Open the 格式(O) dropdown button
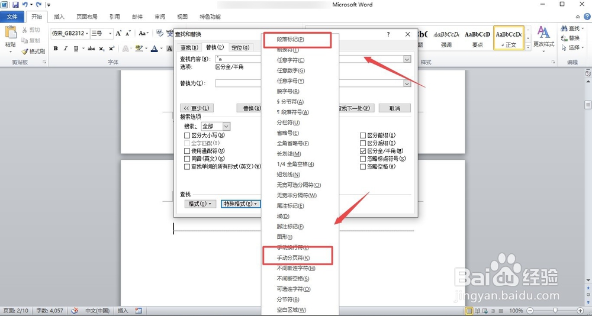This screenshot has height=316, width=592. [x=201, y=204]
